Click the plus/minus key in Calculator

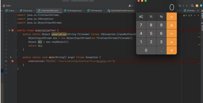151,17
